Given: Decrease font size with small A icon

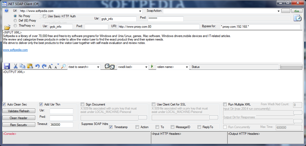Looking at the screenshot, I should click(x=57, y=66).
